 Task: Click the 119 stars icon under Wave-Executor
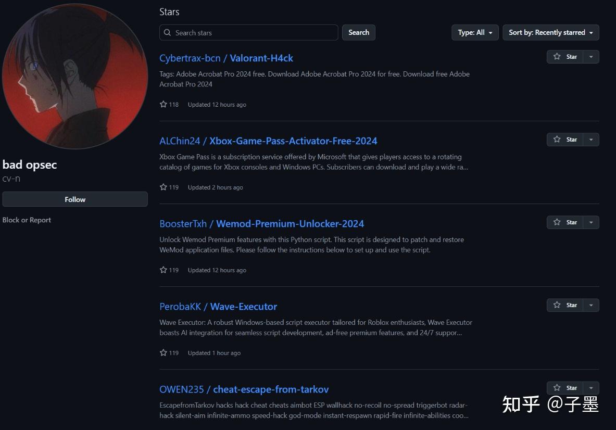click(x=164, y=352)
